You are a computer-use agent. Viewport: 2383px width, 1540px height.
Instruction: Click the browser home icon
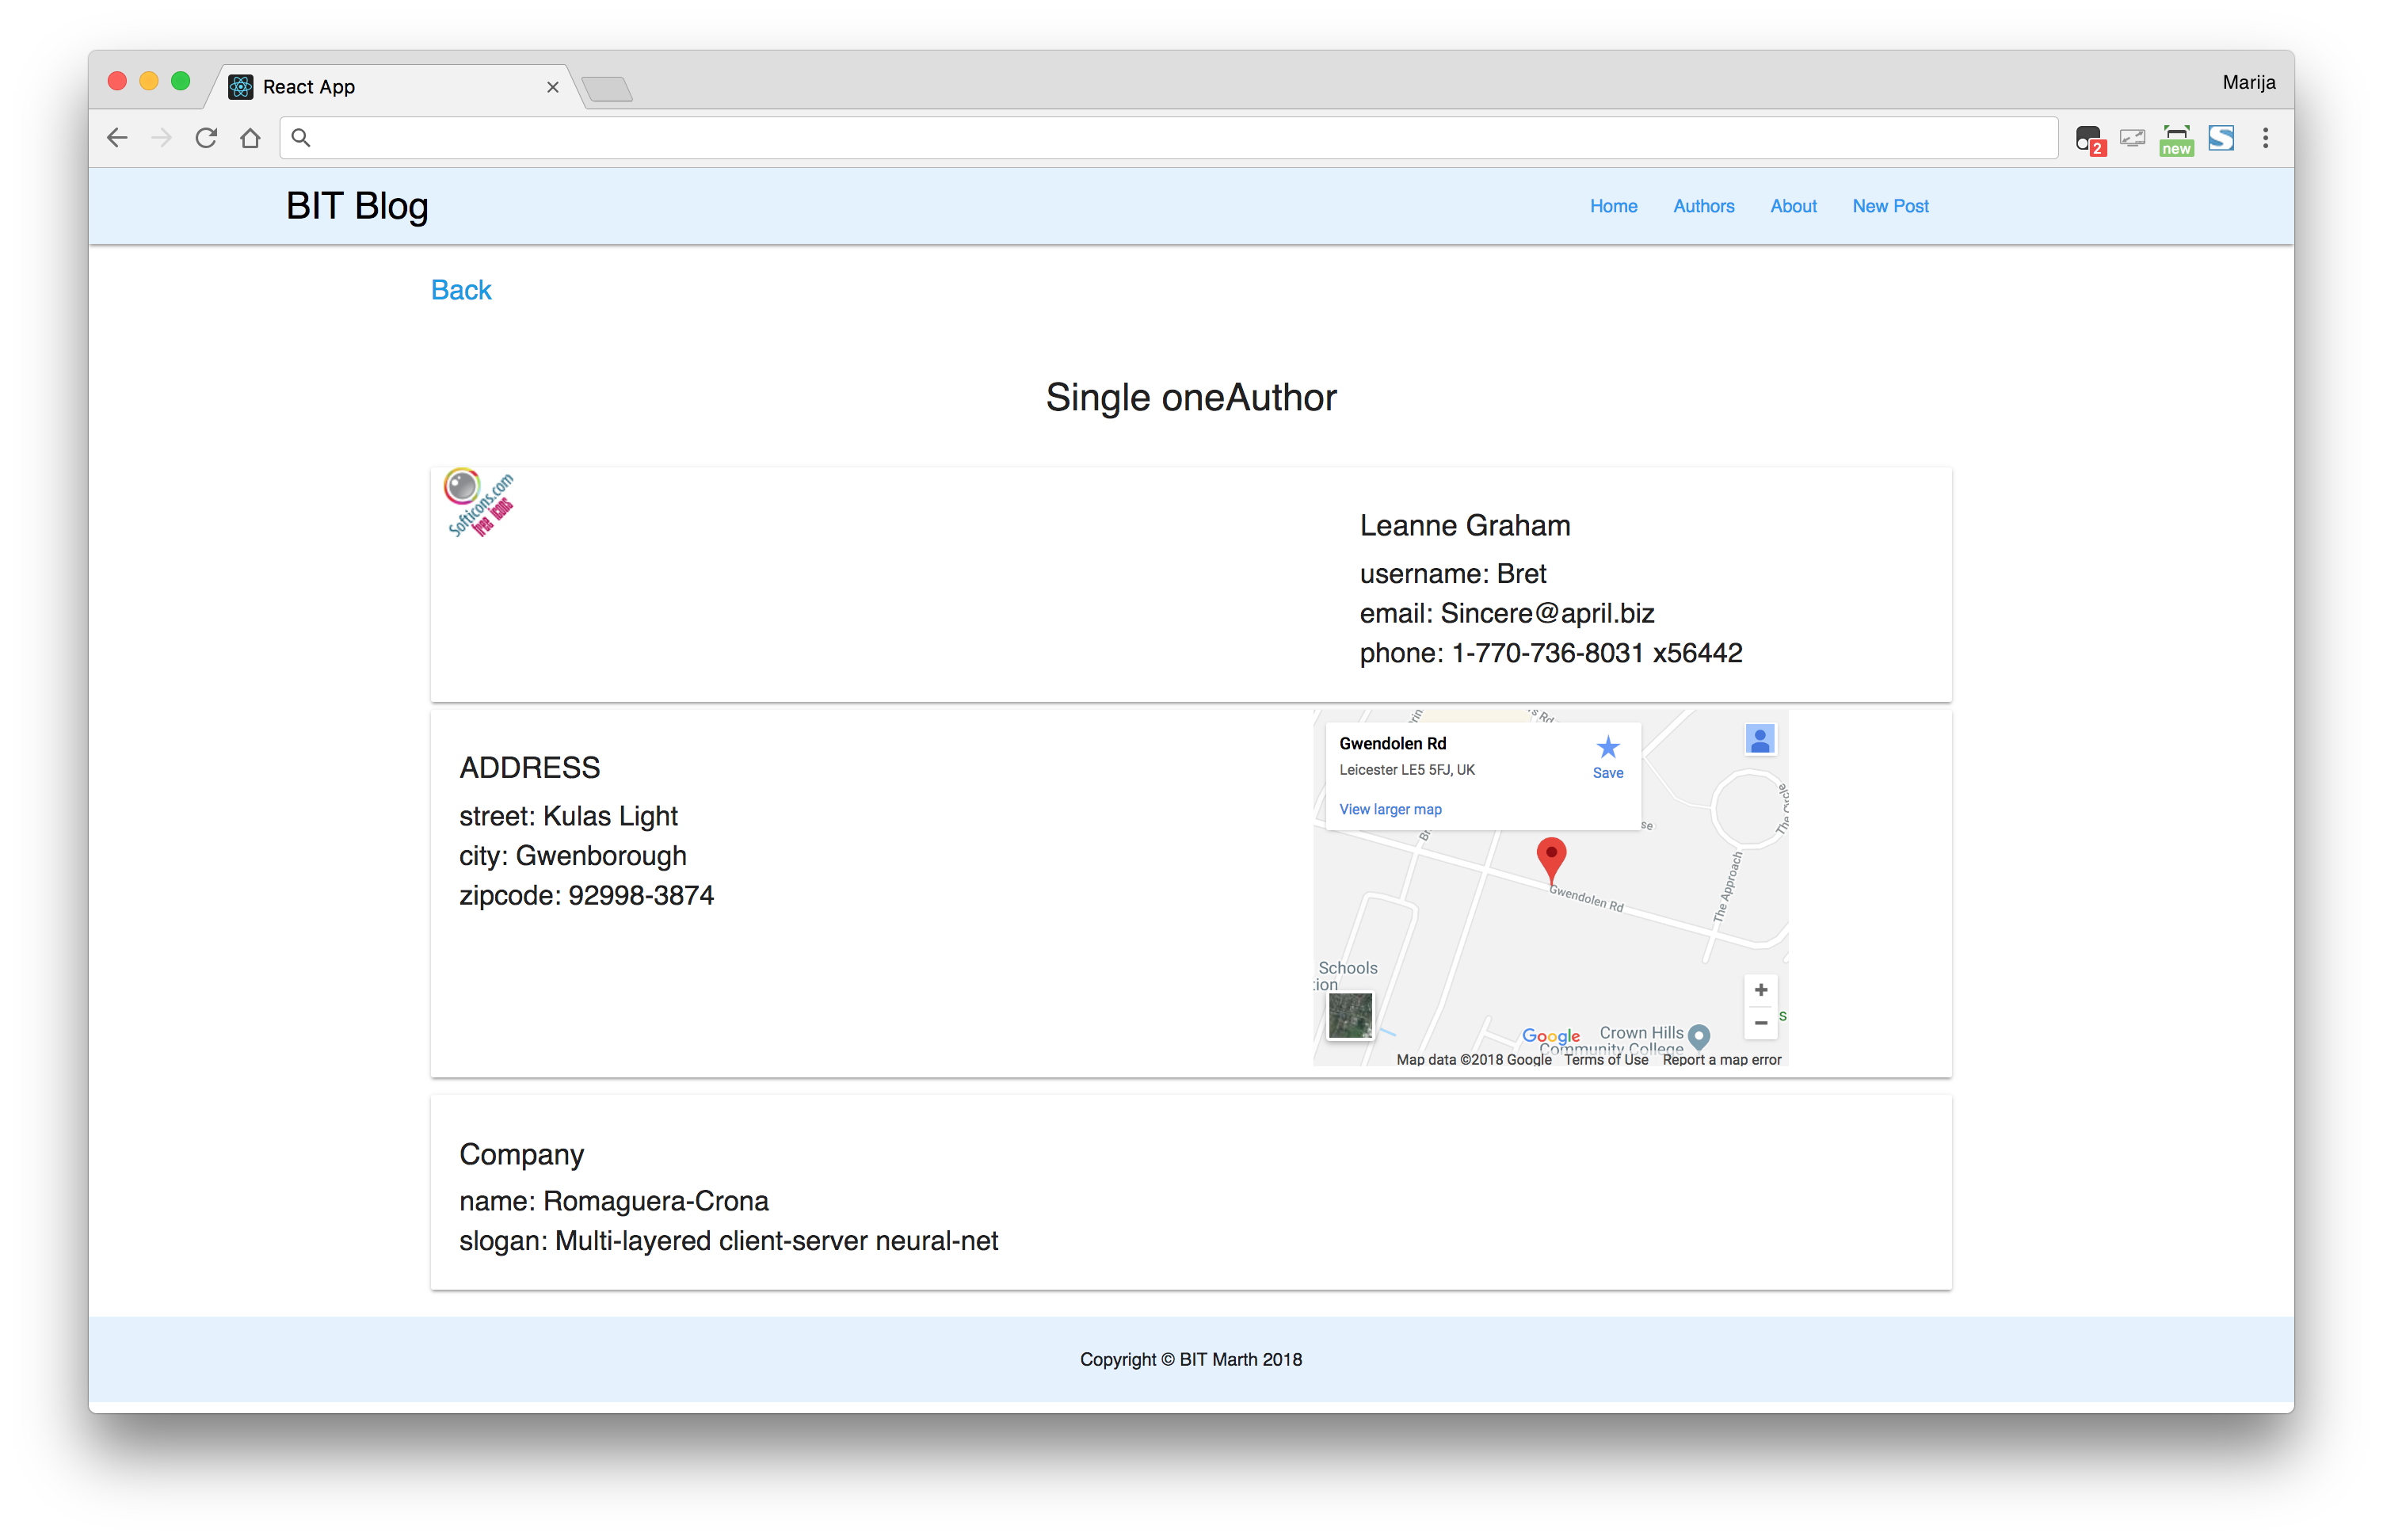[250, 138]
